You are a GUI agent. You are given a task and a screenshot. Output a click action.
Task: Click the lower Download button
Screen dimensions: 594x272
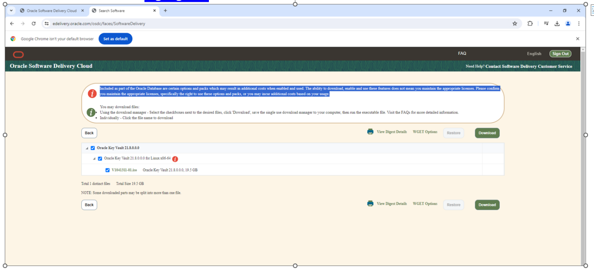[487, 205]
